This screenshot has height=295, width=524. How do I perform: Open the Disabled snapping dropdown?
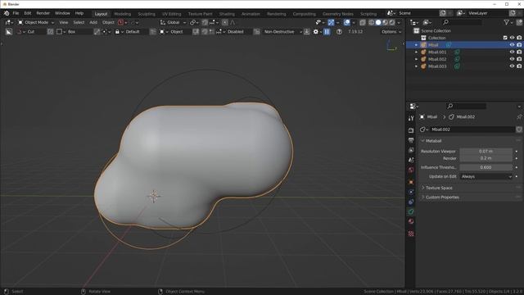click(x=233, y=32)
